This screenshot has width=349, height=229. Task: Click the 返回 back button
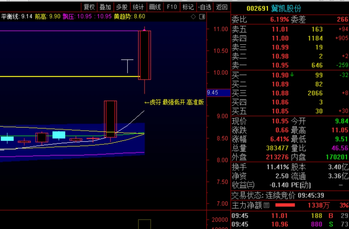coord(222,7)
